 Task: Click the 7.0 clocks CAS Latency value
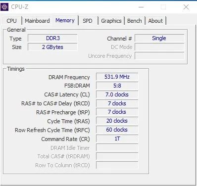click(x=117, y=94)
